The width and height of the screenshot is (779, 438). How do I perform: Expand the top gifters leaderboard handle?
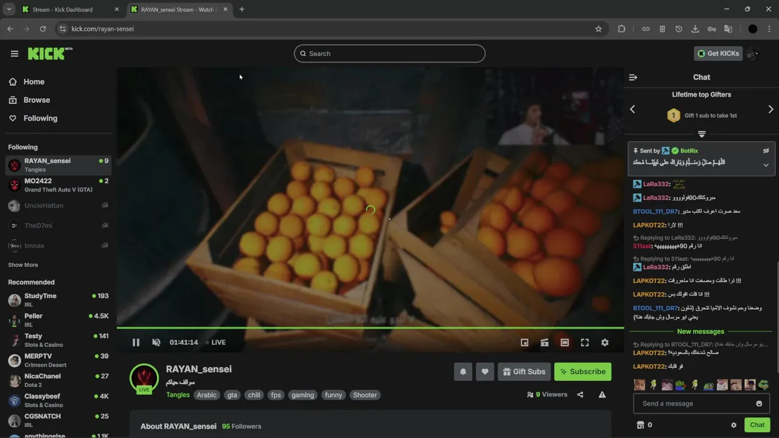(702, 134)
